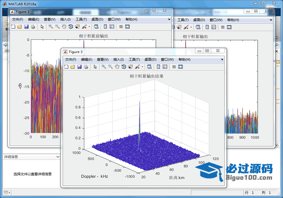
Task: Activate Zoom Out tool in Figure 1
Action: pos(57,27)
